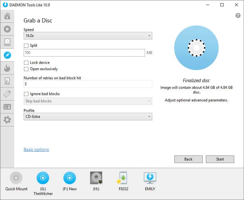244x200 pixels.
Task: Toggle the Lock device checkbox
Action: (26, 63)
